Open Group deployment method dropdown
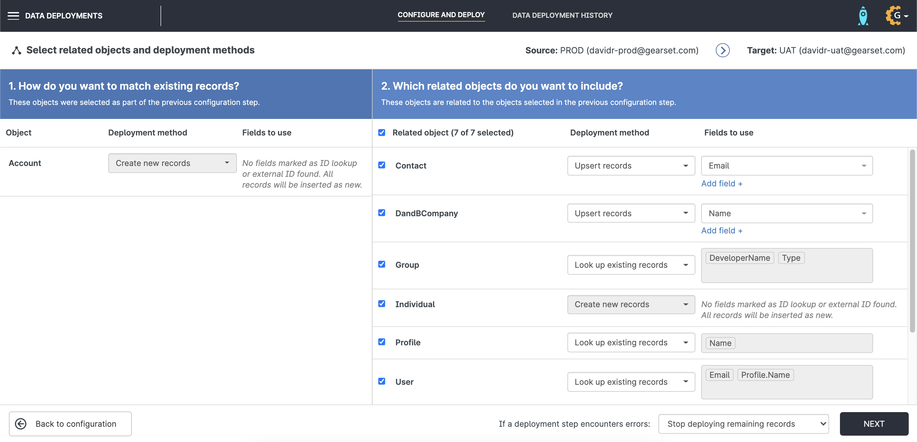The image size is (917, 442). pyautogui.click(x=631, y=265)
